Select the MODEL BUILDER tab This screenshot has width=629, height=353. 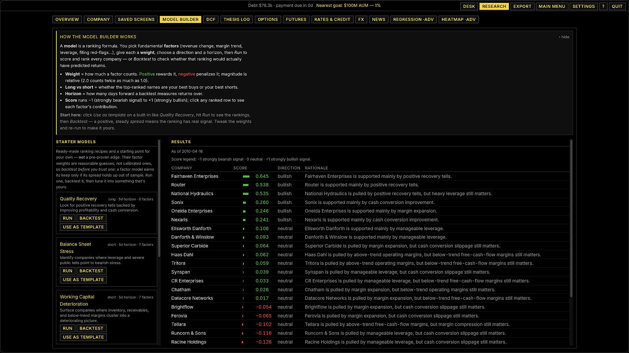pyautogui.click(x=181, y=20)
